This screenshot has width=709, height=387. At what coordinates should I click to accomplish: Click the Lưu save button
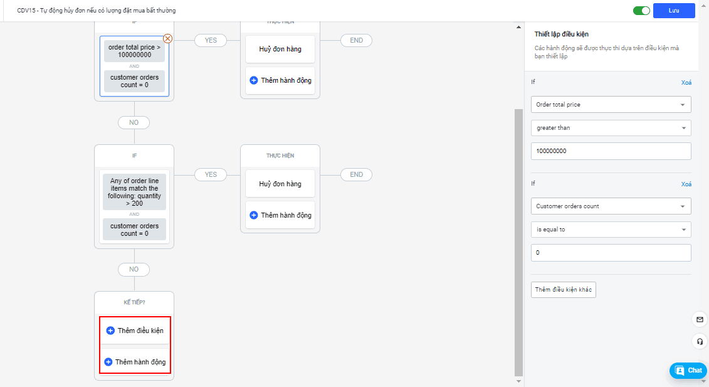pyautogui.click(x=674, y=11)
